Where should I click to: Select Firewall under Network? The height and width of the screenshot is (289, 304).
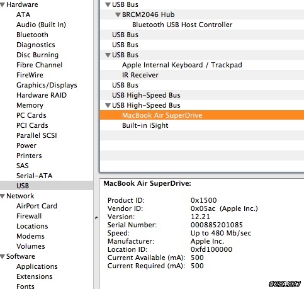(x=29, y=216)
